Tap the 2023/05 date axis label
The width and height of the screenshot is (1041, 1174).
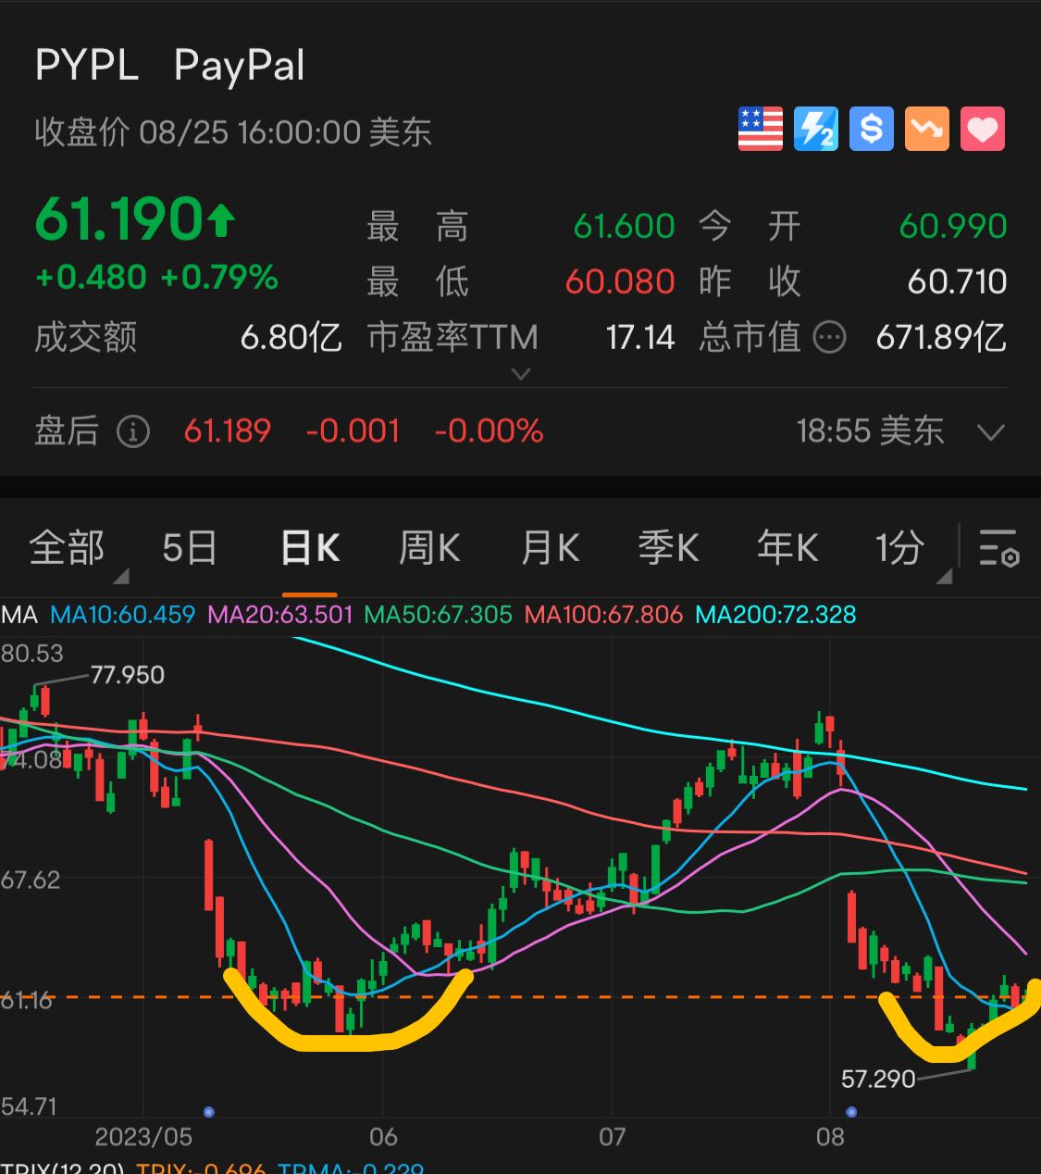(143, 1137)
